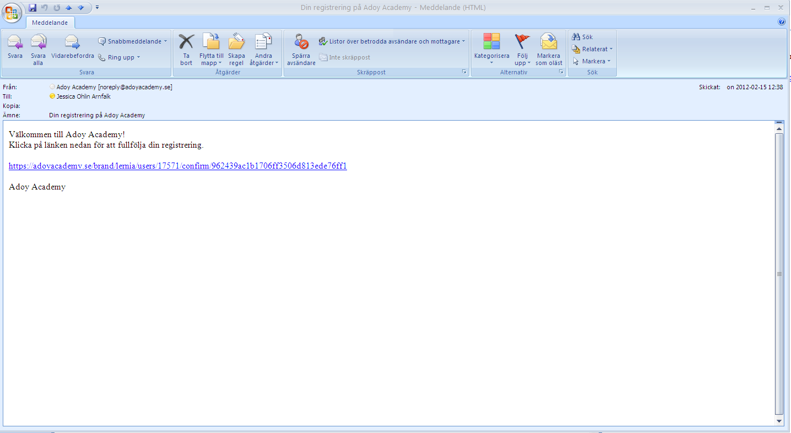This screenshot has height=433, width=791.
Task: Click the message body scrollbar up arrow
Action: (x=779, y=128)
